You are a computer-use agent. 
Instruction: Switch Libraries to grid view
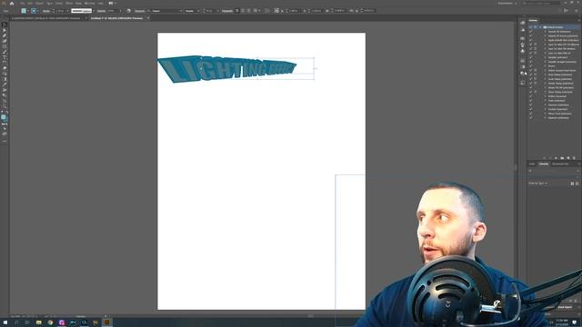pyautogui.click(x=572, y=183)
